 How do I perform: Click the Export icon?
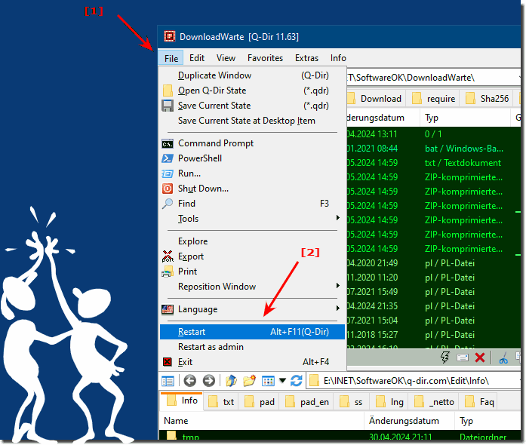(168, 256)
